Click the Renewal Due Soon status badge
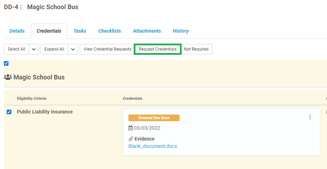Viewport: 327px width, 169px height. point(154,118)
